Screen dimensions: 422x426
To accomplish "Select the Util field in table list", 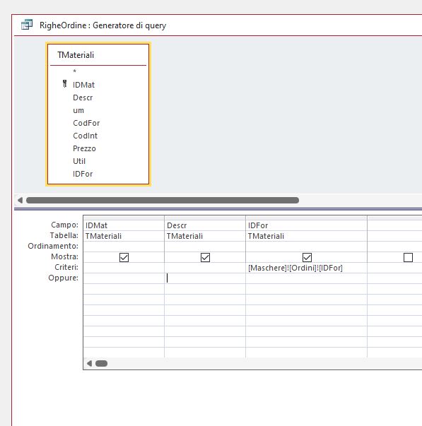I will (79, 161).
